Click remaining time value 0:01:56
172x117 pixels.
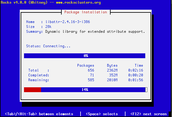pyautogui.click(x=136, y=80)
